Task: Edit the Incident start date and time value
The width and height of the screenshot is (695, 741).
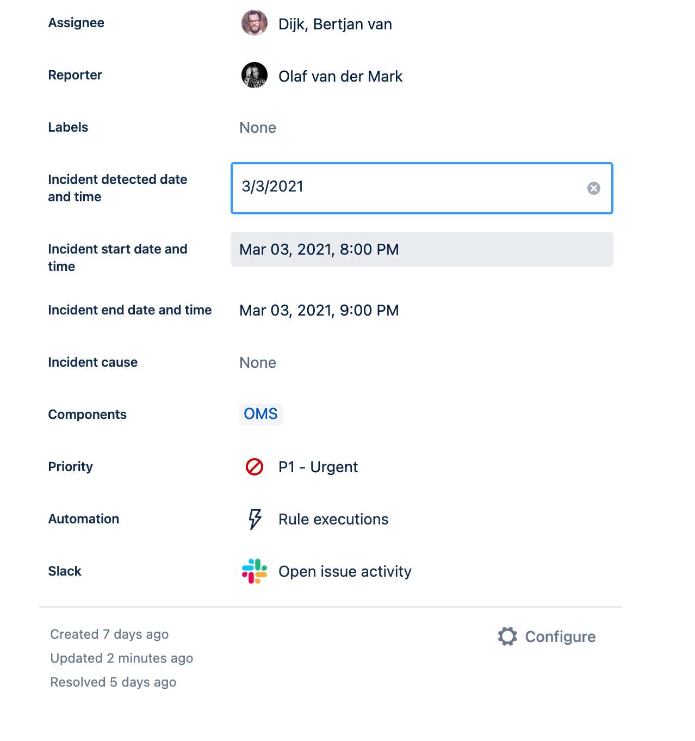Action: pyautogui.click(x=422, y=249)
